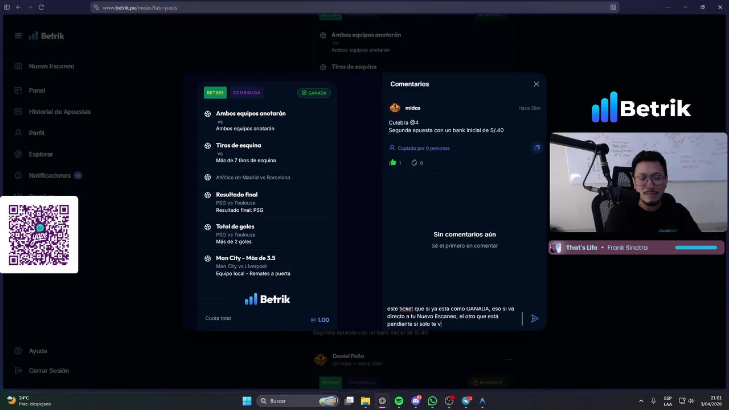Click the fire reaction icon showing 0
Screen dimensions: 729x410
coord(414,162)
